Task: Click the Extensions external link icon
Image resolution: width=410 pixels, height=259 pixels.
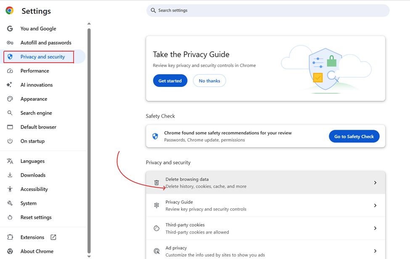Action: coord(53,237)
